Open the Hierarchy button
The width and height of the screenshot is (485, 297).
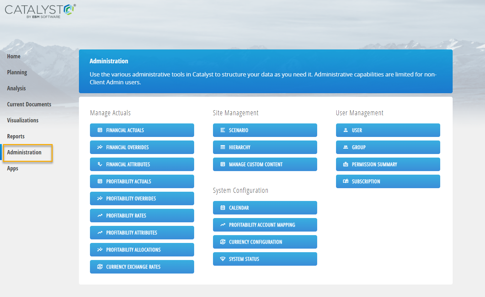click(265, 147)
